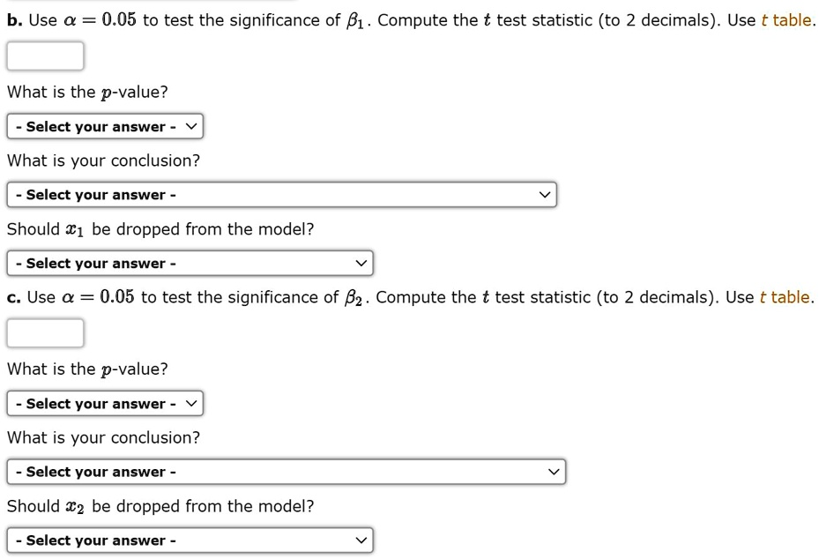Expand the chevron on part c's p-value selector
Image resolution: width=819 pixels, height=559 pixels.
192,403
